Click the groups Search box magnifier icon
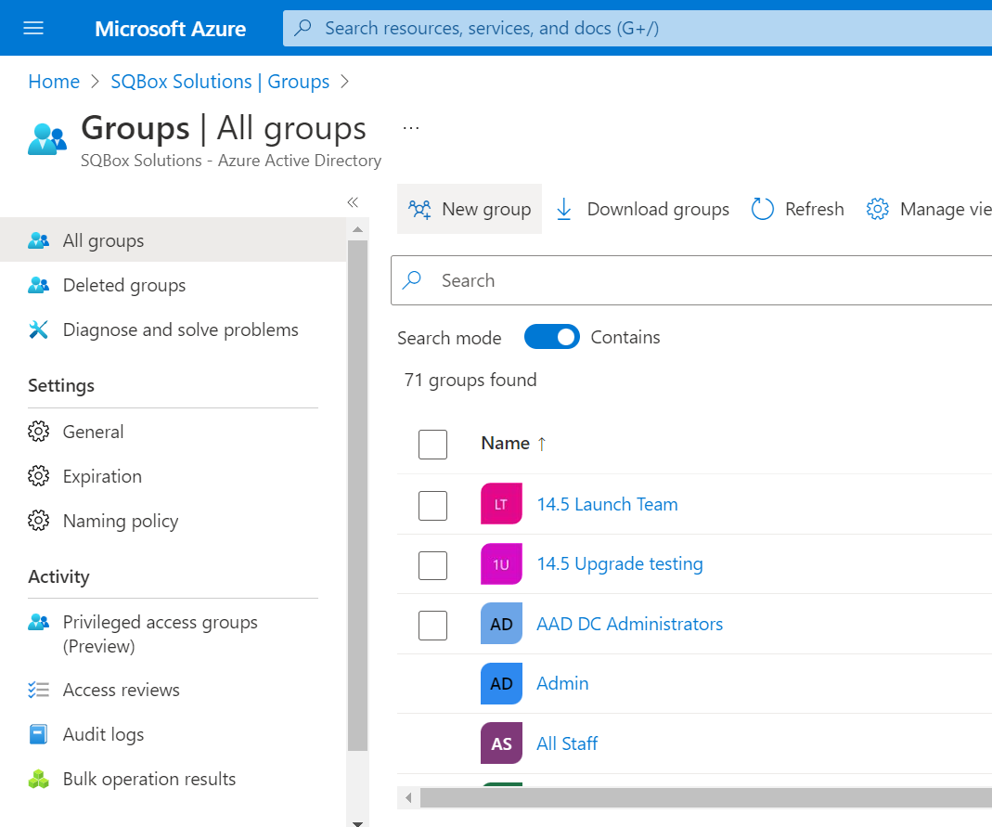This screenshot has width=992, height=827. coord(412,279)
